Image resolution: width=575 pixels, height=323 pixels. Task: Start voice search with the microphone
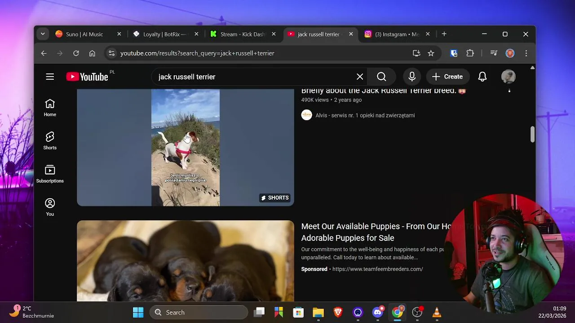pos(412,77)
